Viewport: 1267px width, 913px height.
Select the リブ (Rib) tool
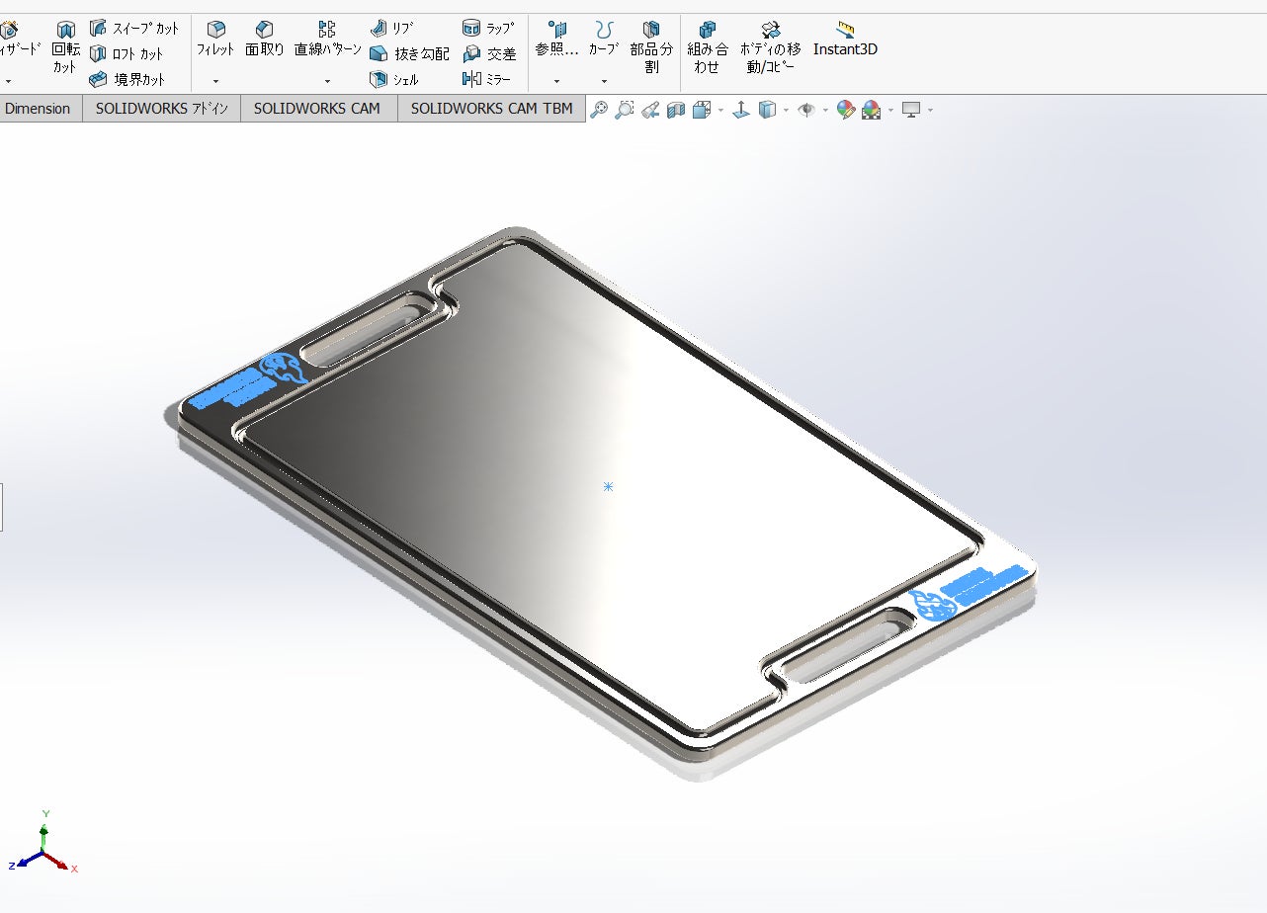[x=392, y=29]
